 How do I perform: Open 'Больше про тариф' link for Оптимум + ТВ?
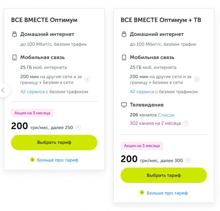point(167,193)
